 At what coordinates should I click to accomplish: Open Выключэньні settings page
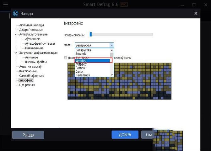28,71
